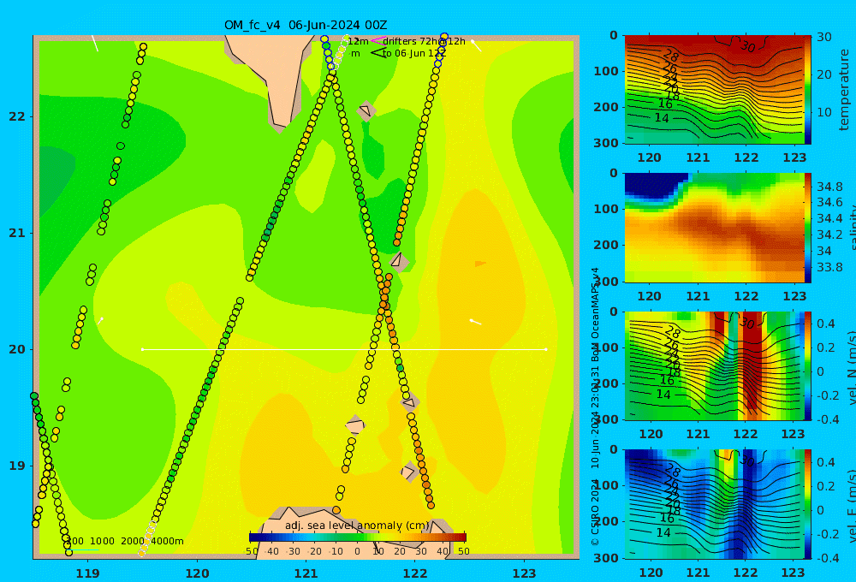Click the '10' tick on temperature colorbar
This screenshot has width=856, height=582.
[823, 112]
